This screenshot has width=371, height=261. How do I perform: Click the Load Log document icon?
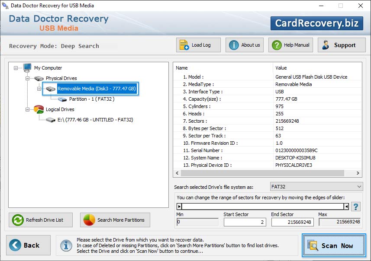tap(184, 45)
